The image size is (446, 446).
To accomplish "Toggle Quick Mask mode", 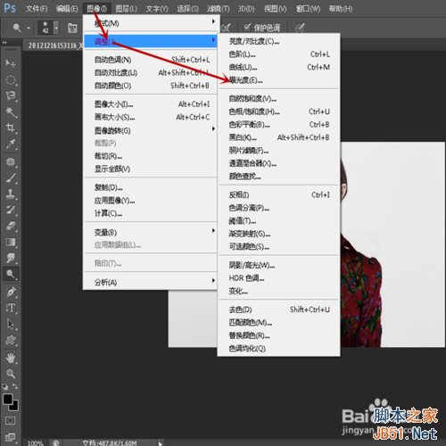I will pyautogui.click(x=11, y=420).
